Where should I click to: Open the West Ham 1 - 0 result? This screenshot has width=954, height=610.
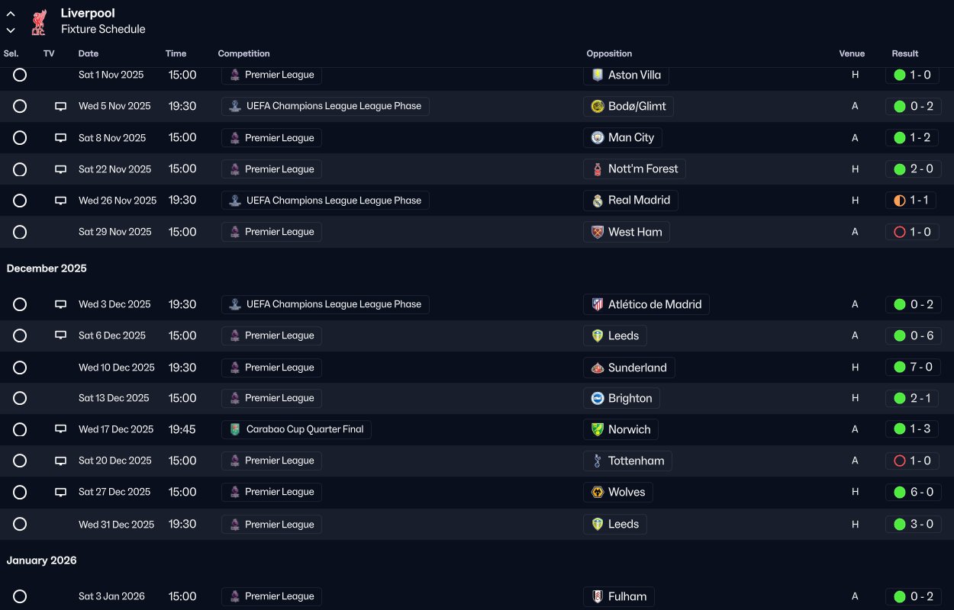[x=912, y=232]
